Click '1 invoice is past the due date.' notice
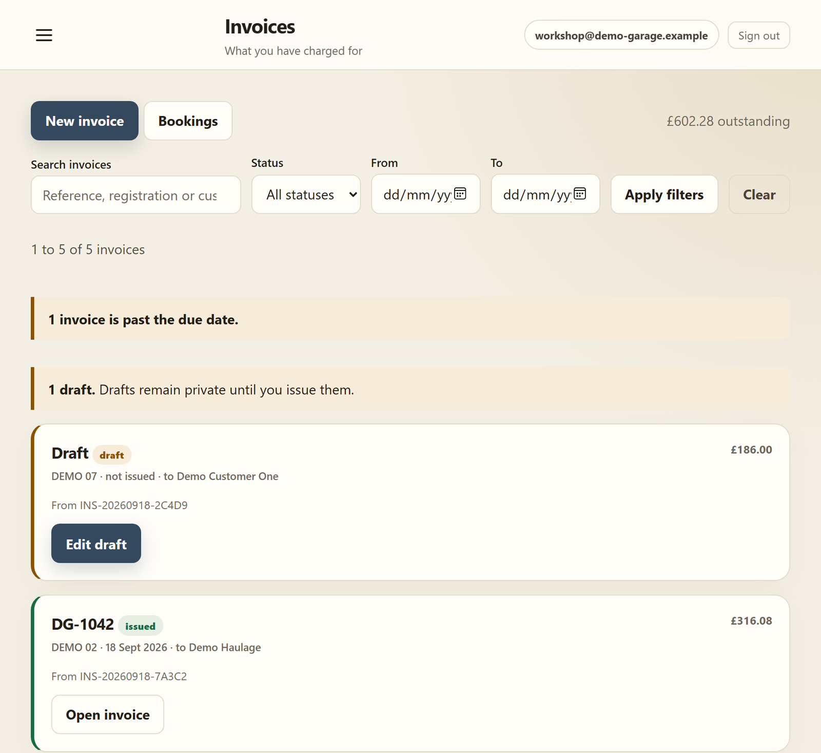The image size is (821, 753). click(410, 318)
